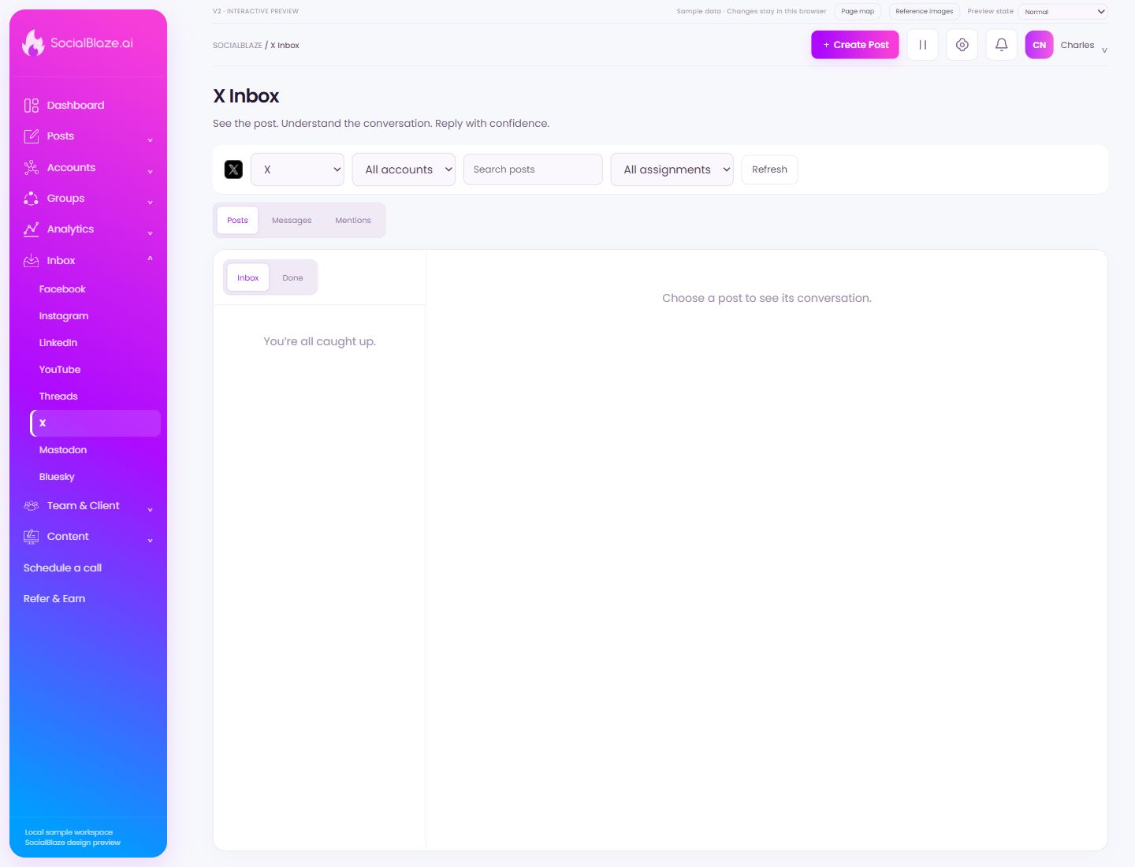This screenshot has width=1135, height=867.
Task: Focus the Search posts input field
Action: pos(533,169)
